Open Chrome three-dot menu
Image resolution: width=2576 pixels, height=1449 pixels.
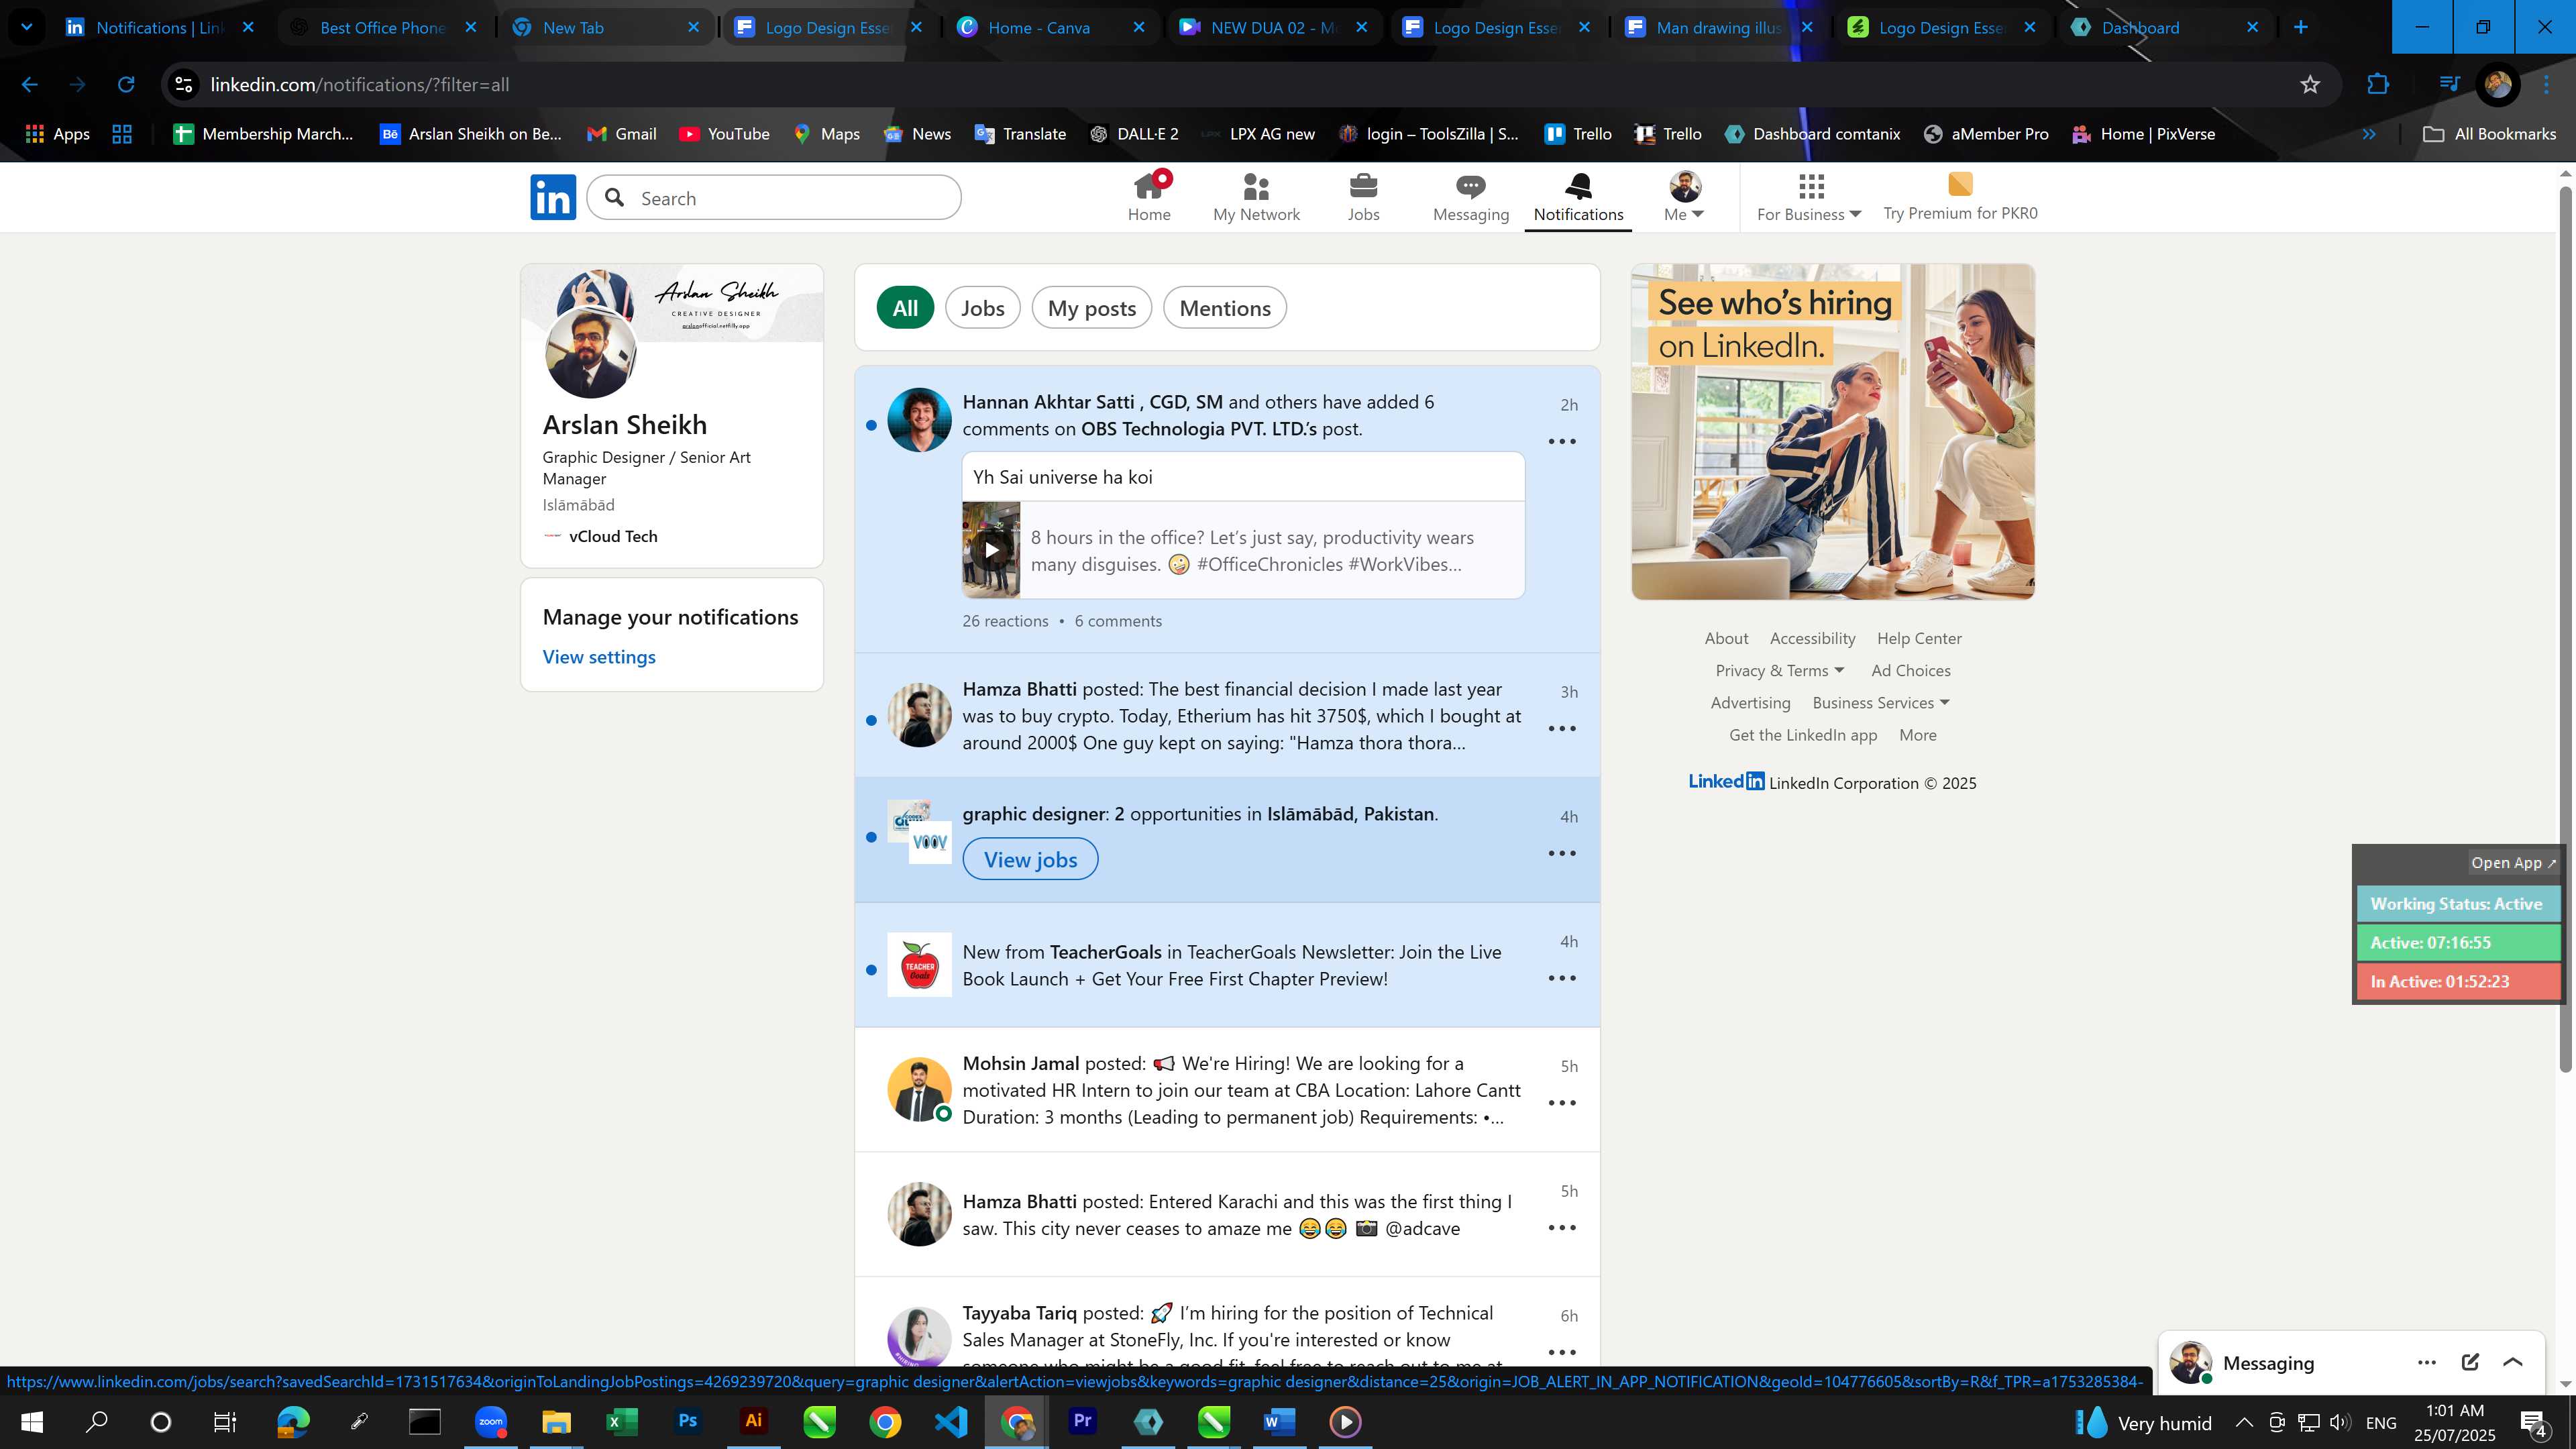[x=2546, y=85]
